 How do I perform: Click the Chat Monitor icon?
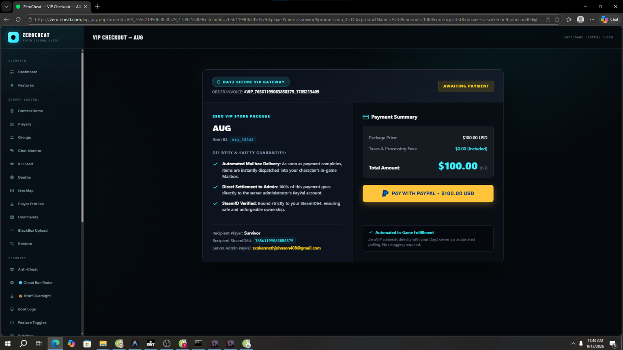(12, 151)
